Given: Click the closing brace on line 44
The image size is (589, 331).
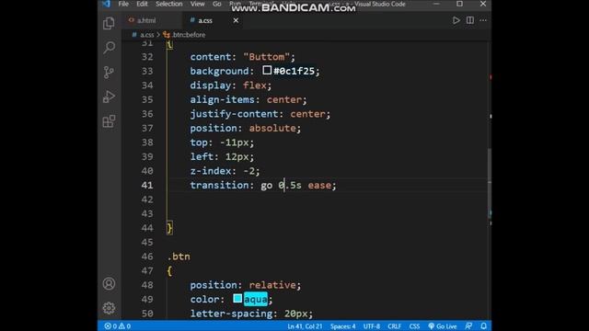Looking at the screenshot, I should 169,228.
